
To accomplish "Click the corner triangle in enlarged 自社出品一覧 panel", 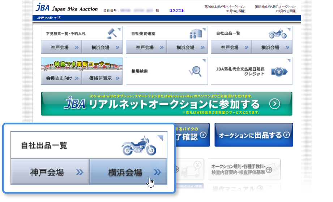I will click(x=161, y=138).
